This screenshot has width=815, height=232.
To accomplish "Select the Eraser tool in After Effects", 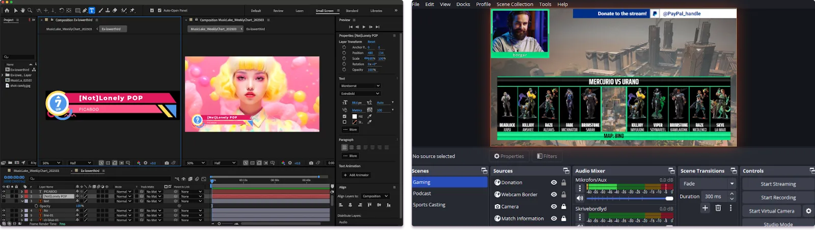I will pos(115,10).
